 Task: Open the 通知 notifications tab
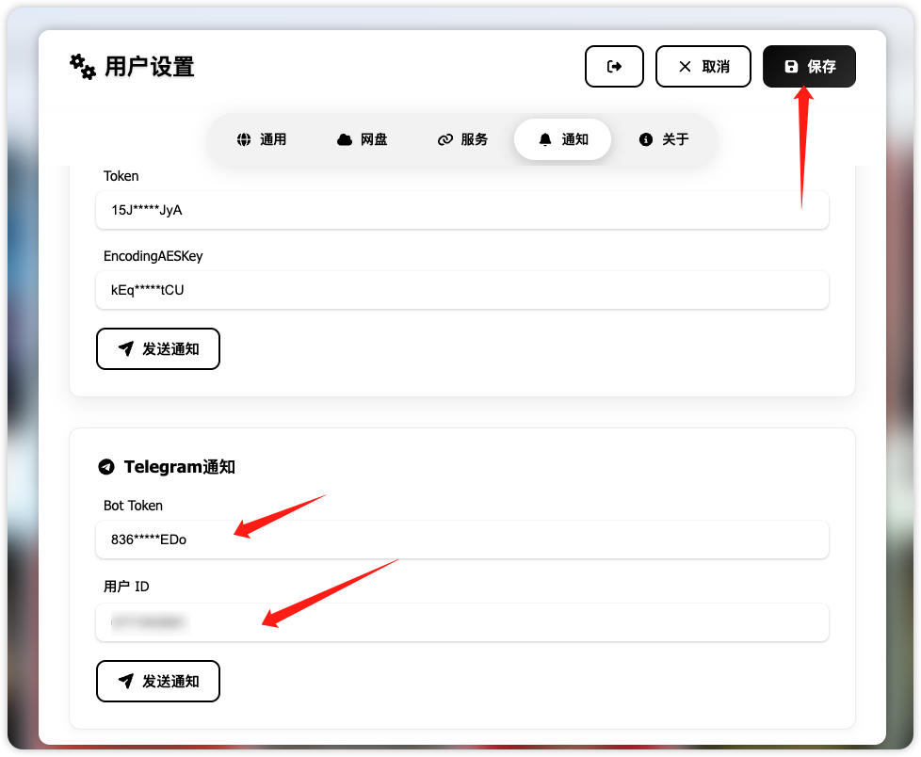[562, 139]
